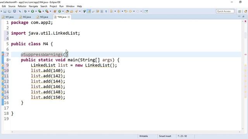Open a terminal with the monitor icon
Viewport: 248px width, 139px height.
tap(15, 11)
